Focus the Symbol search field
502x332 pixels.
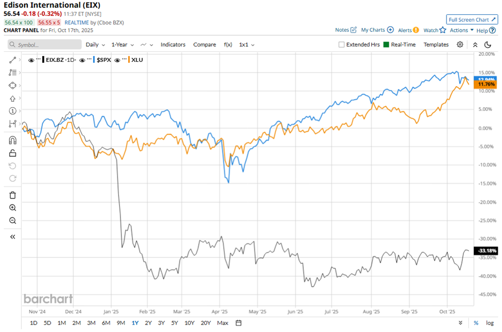coord(45,45)
